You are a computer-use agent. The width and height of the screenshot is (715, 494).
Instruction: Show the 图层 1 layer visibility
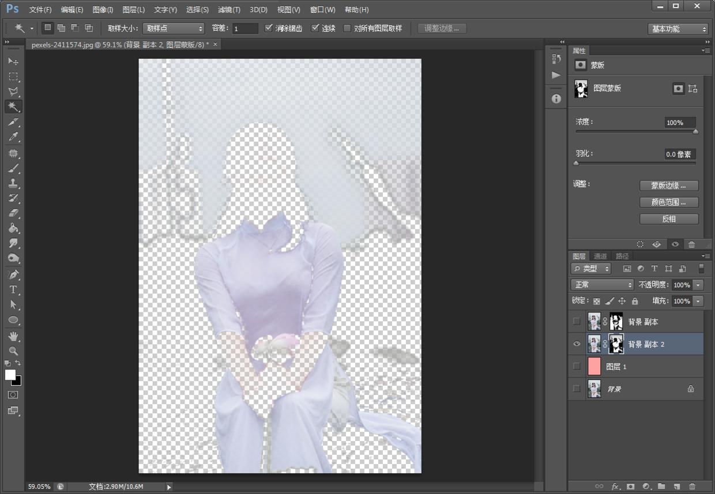click(x=577, y=367)
